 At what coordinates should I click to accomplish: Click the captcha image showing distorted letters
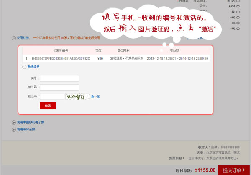coord(77,97)
